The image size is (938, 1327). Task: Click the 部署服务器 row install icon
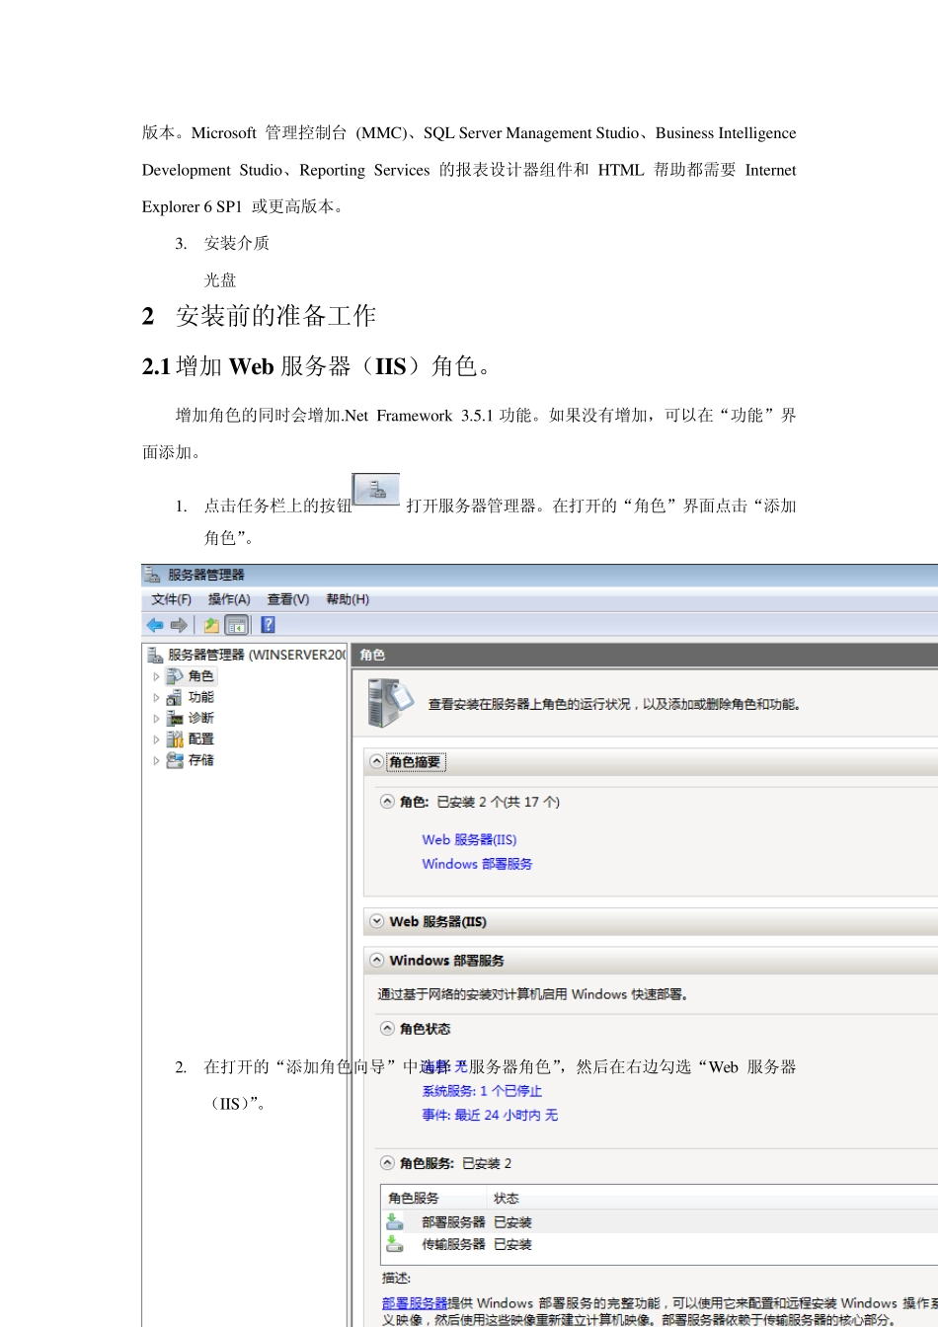point(395,1222)
